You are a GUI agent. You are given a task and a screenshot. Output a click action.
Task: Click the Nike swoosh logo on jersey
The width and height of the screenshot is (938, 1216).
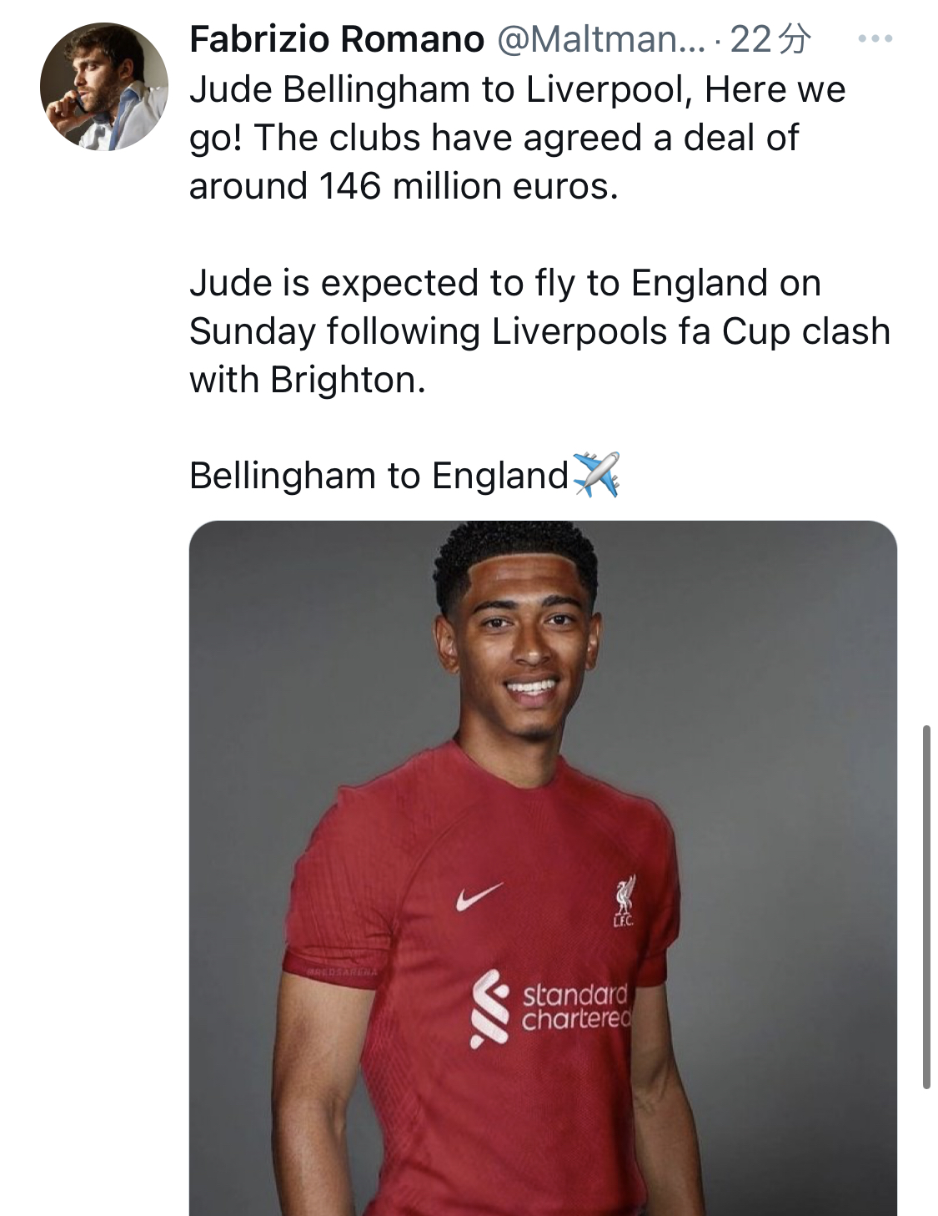pyautogui.click(x=479, y=896)
